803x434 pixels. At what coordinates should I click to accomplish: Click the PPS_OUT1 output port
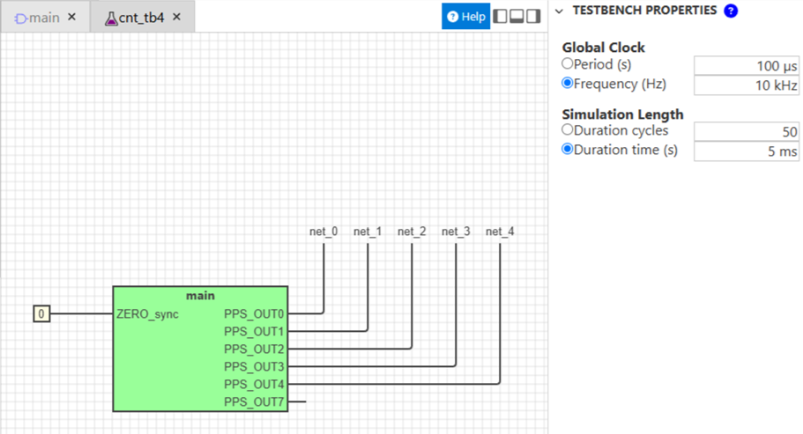tap(254, 331)
